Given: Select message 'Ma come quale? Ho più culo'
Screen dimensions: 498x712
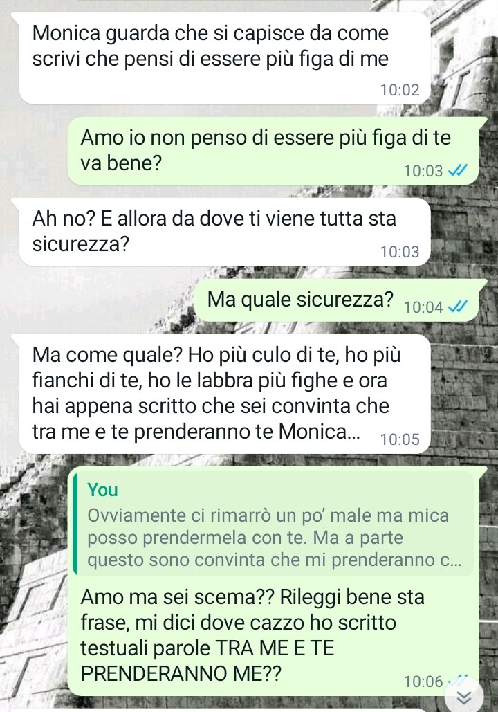Looking at the screenshot, I should pos(224,394).
